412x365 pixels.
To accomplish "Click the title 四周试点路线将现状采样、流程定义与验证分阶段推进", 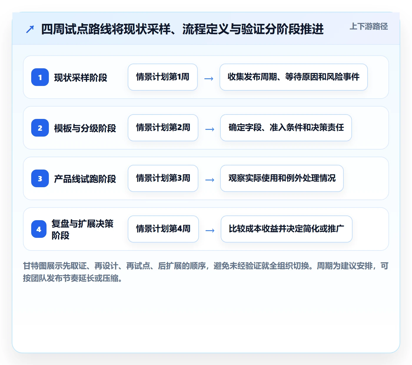I will (182, 29).
